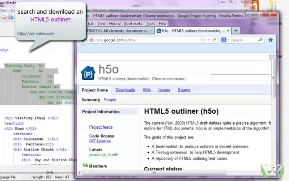Open new tab with plus button
Screen dimensions: 289x181
236,31
